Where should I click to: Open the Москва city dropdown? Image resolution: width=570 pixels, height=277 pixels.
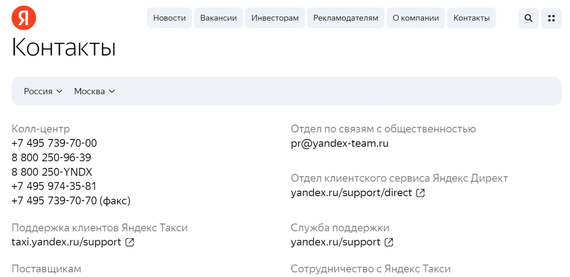pos(94,91)
